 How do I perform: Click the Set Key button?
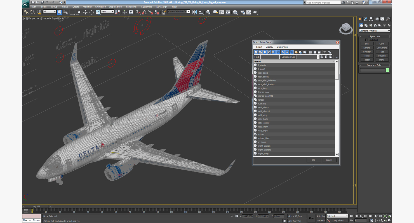[x=321, y=220]
